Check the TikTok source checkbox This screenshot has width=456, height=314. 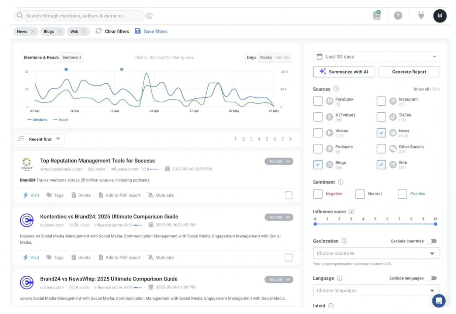(x=381, y=117)
